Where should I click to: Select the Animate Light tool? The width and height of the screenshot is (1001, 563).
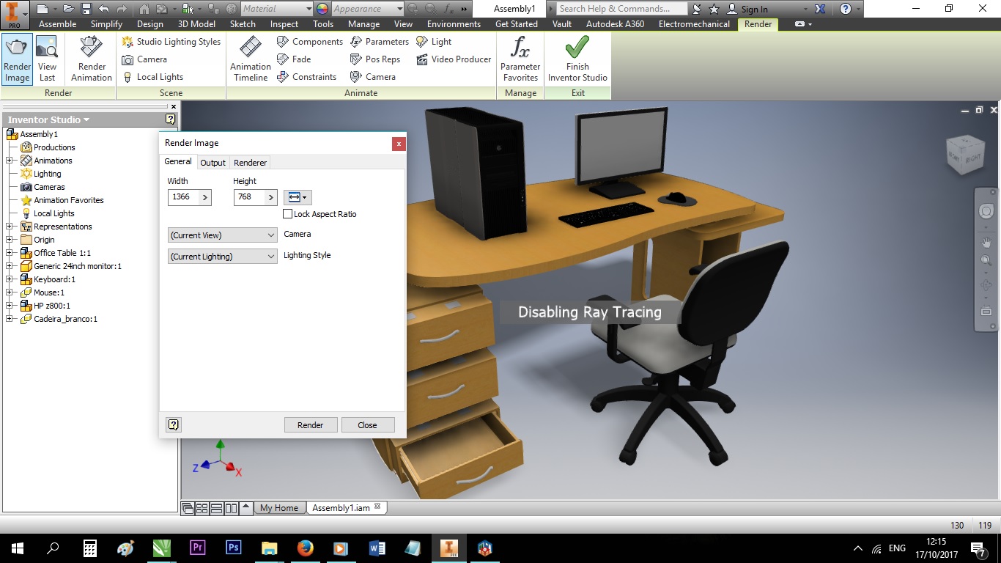(434, 42)
